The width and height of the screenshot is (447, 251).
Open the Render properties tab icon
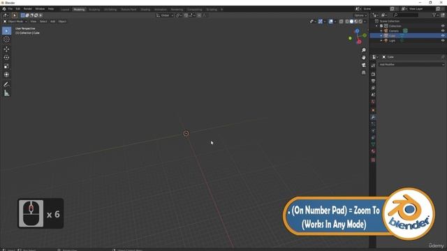point(373,75)
